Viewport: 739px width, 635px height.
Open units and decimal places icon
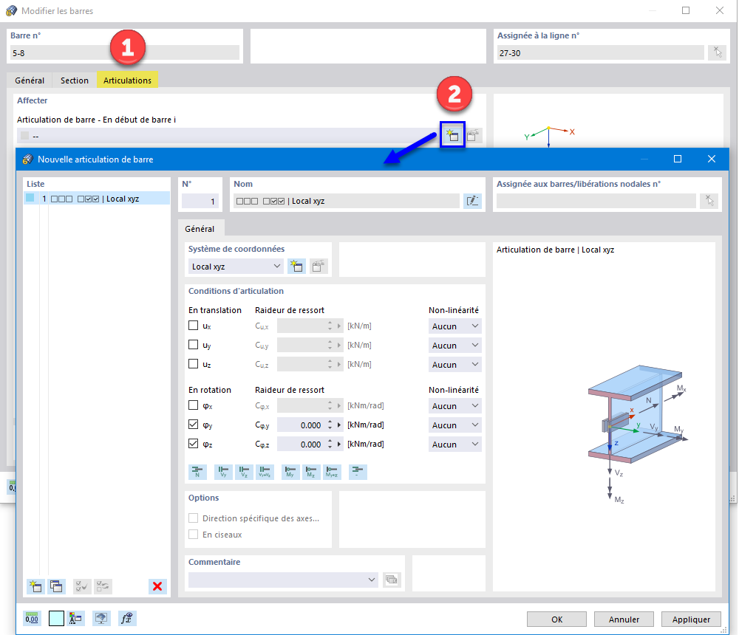[x=32, y=619]
